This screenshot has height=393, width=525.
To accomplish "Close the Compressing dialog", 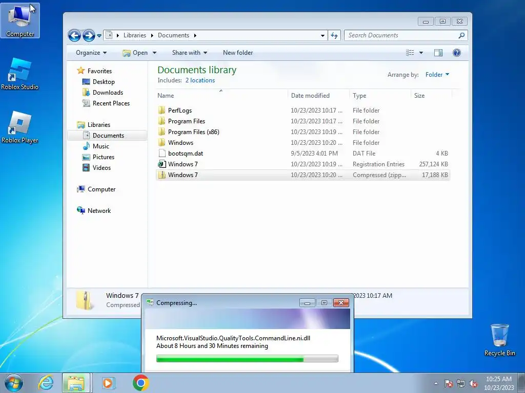I will (x=341, y=303).
